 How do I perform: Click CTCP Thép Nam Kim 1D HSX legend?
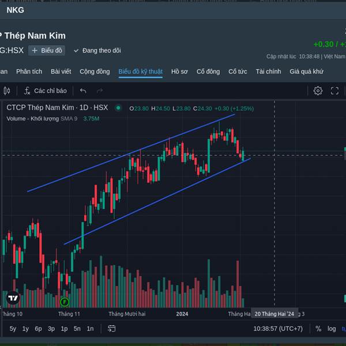click(57, 107)
